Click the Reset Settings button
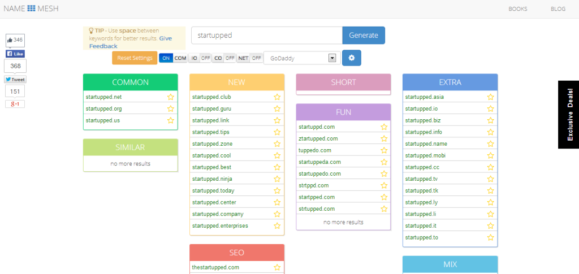Image resolution: width=579 pixels, height=274 pixels. click(x=135, y=58)
